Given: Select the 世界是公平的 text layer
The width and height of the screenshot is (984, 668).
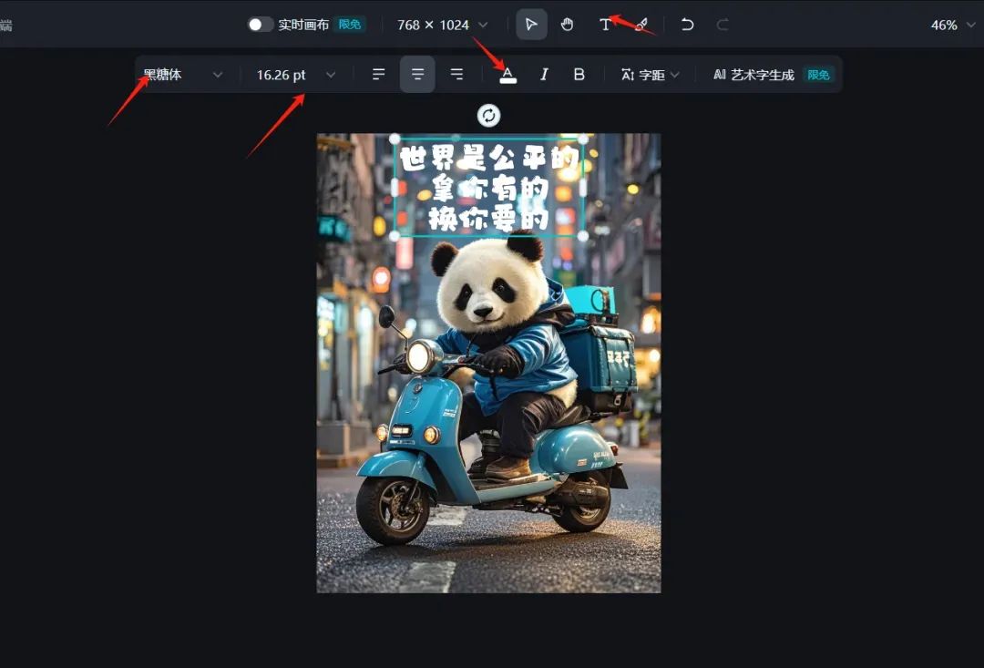Looking at the screenshot, I should (x=489, y=188).
